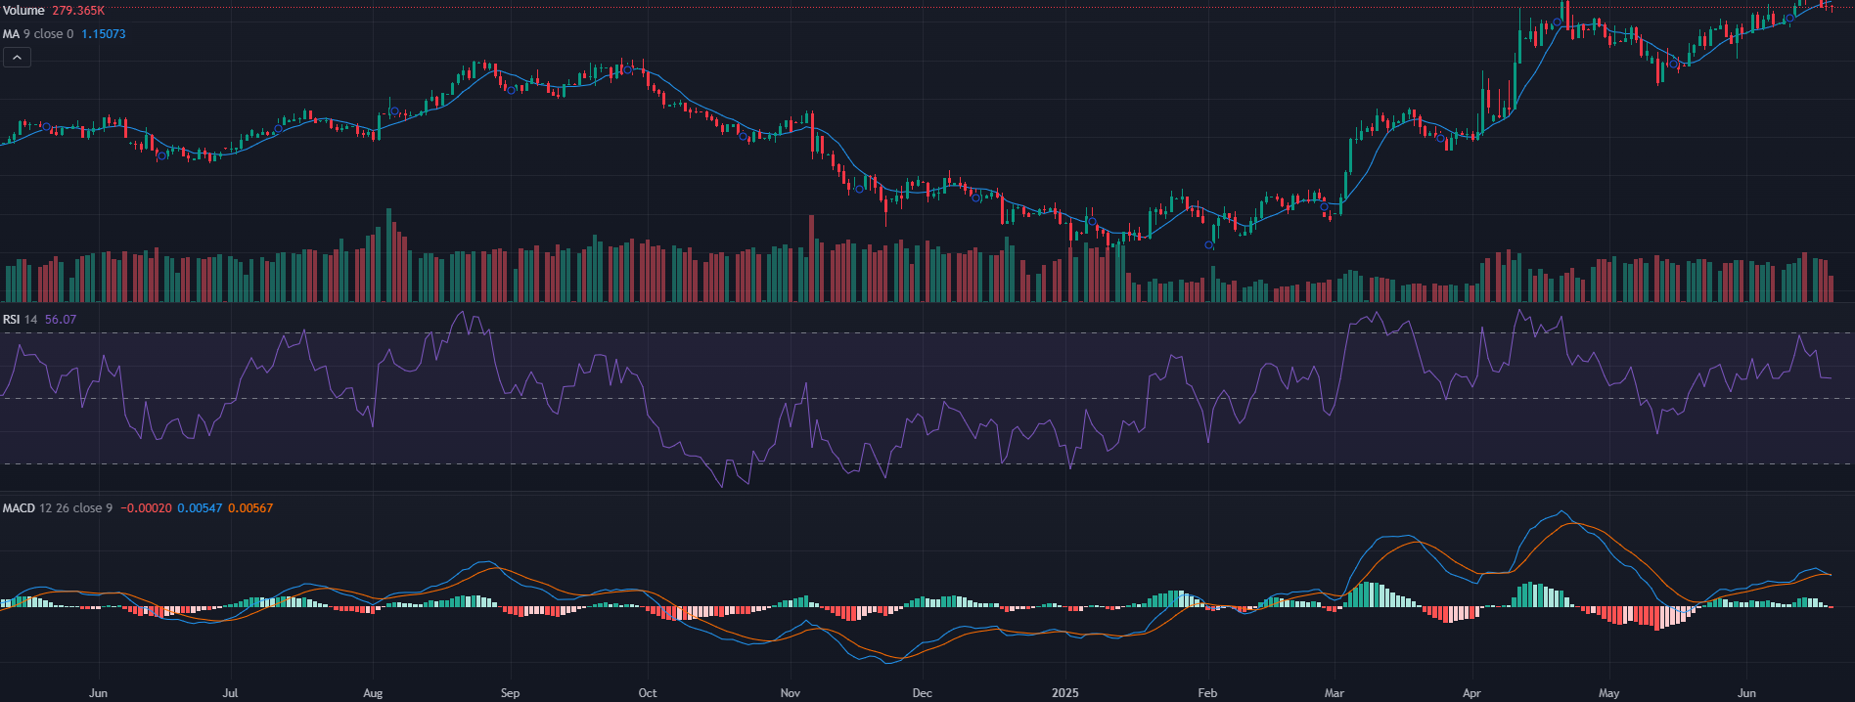Collapse the indicator legend with the chevron button
The height and width of the screenshot is (702, 1855).
[x=17, y=58]
